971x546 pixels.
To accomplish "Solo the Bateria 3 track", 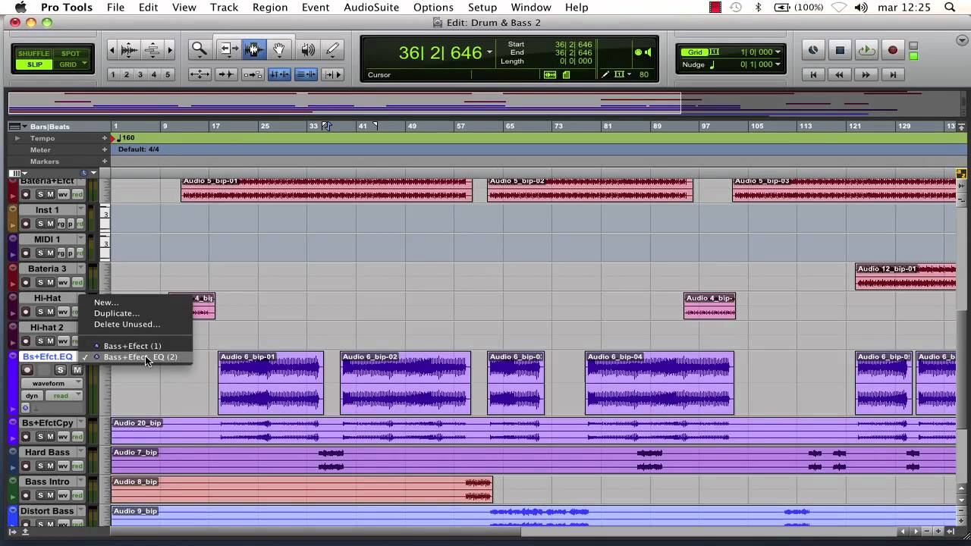I will [x=41, y=283].
